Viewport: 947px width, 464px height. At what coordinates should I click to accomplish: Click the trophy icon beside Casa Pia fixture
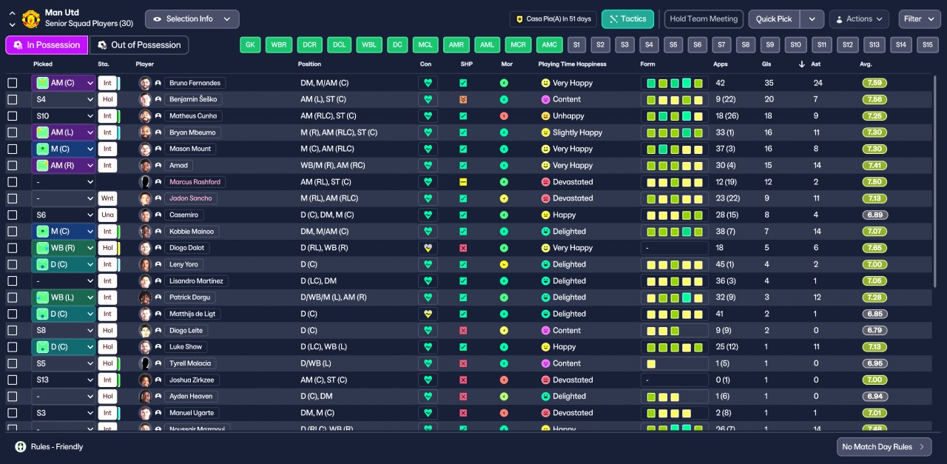pyautogui.click(x=519, y=19)
